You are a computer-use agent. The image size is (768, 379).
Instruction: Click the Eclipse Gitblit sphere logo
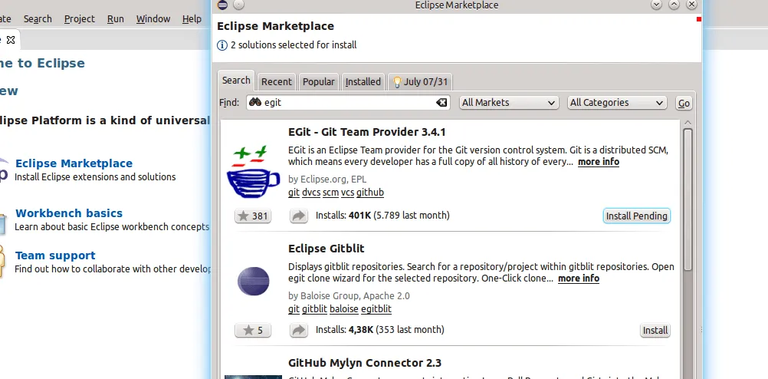[254, 281]
